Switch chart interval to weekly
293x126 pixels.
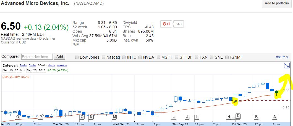click(62, 65)
